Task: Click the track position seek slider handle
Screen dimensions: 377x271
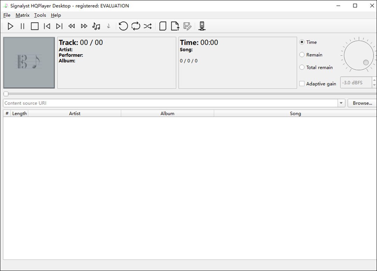Action: (6, 94)
